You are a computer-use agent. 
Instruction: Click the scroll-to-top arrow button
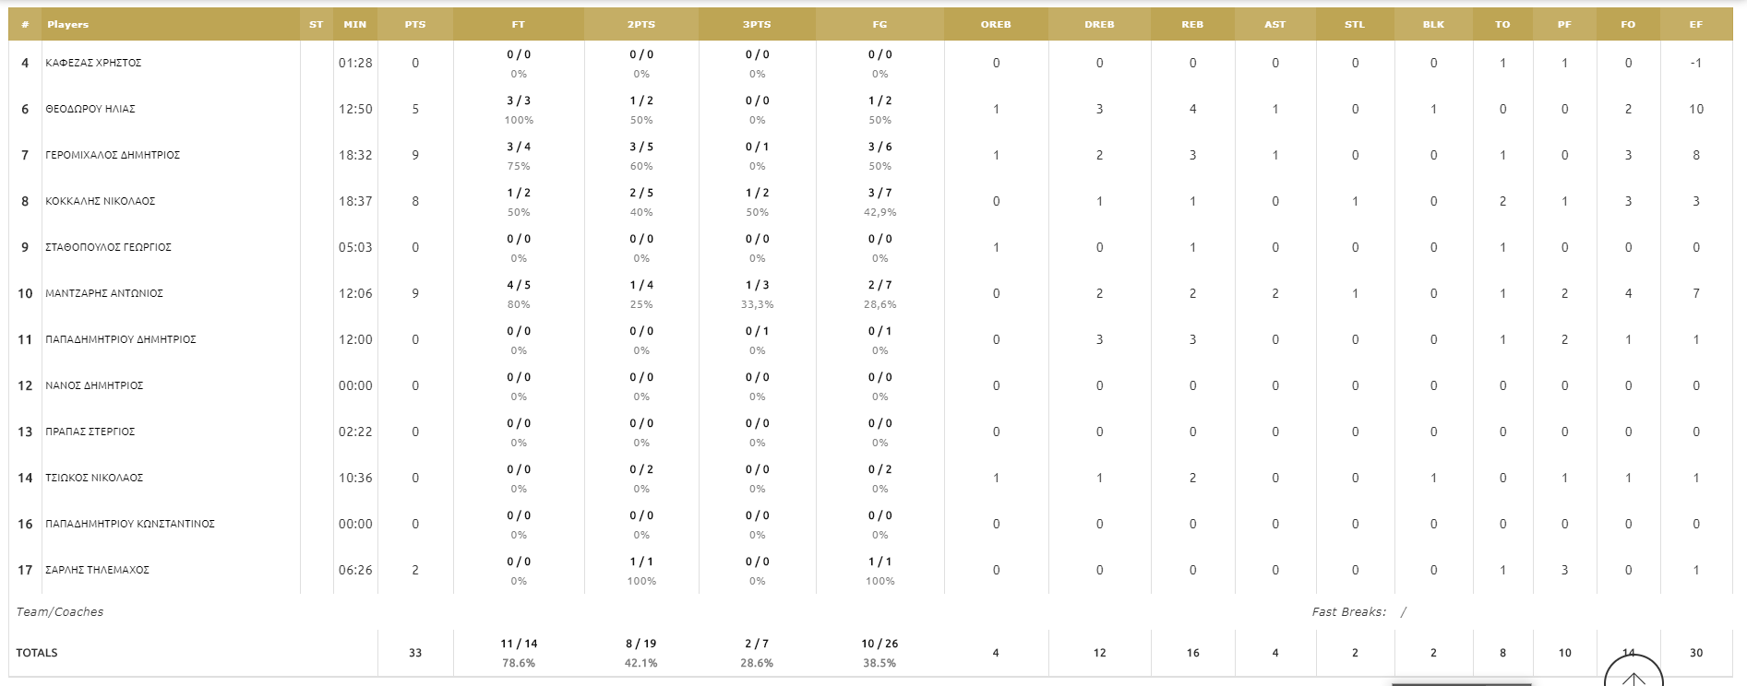coord(1633,673)
